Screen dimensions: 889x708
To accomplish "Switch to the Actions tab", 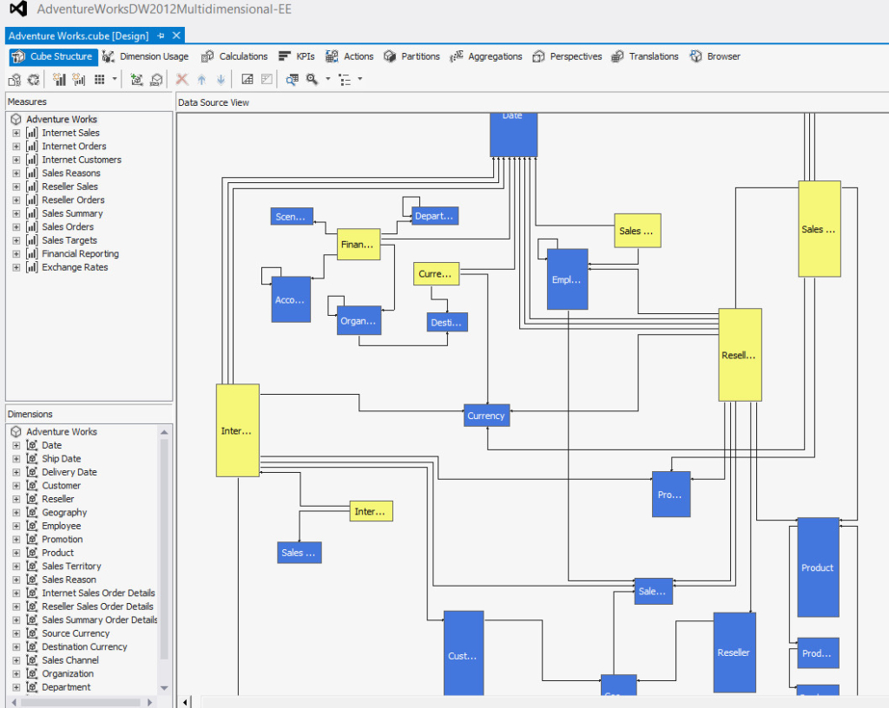I will pos(349,56).
